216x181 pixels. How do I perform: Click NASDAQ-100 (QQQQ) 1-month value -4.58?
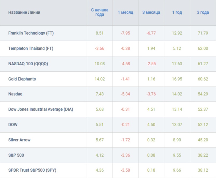pos(125,64)
